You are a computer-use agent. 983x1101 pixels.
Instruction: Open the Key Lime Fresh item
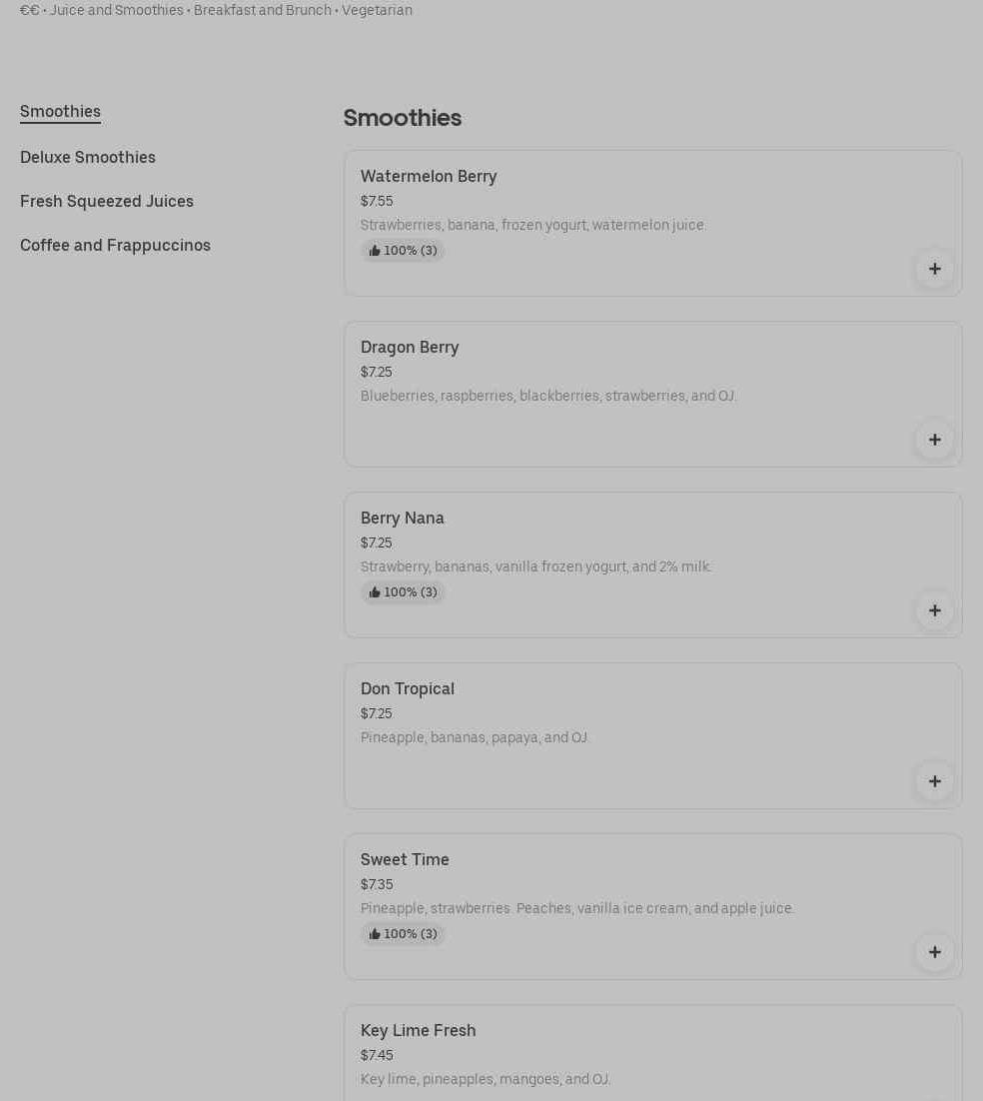coord(419,1030)
